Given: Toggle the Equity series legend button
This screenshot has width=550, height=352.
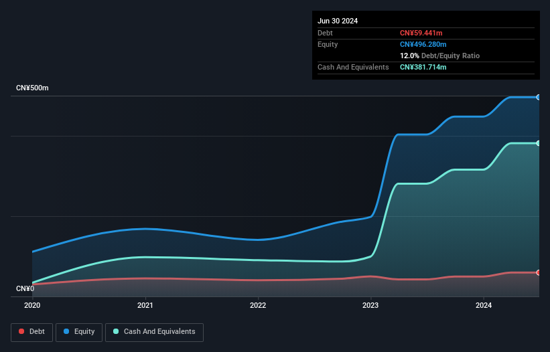Looking at the screenshot, I should point(79,332).
